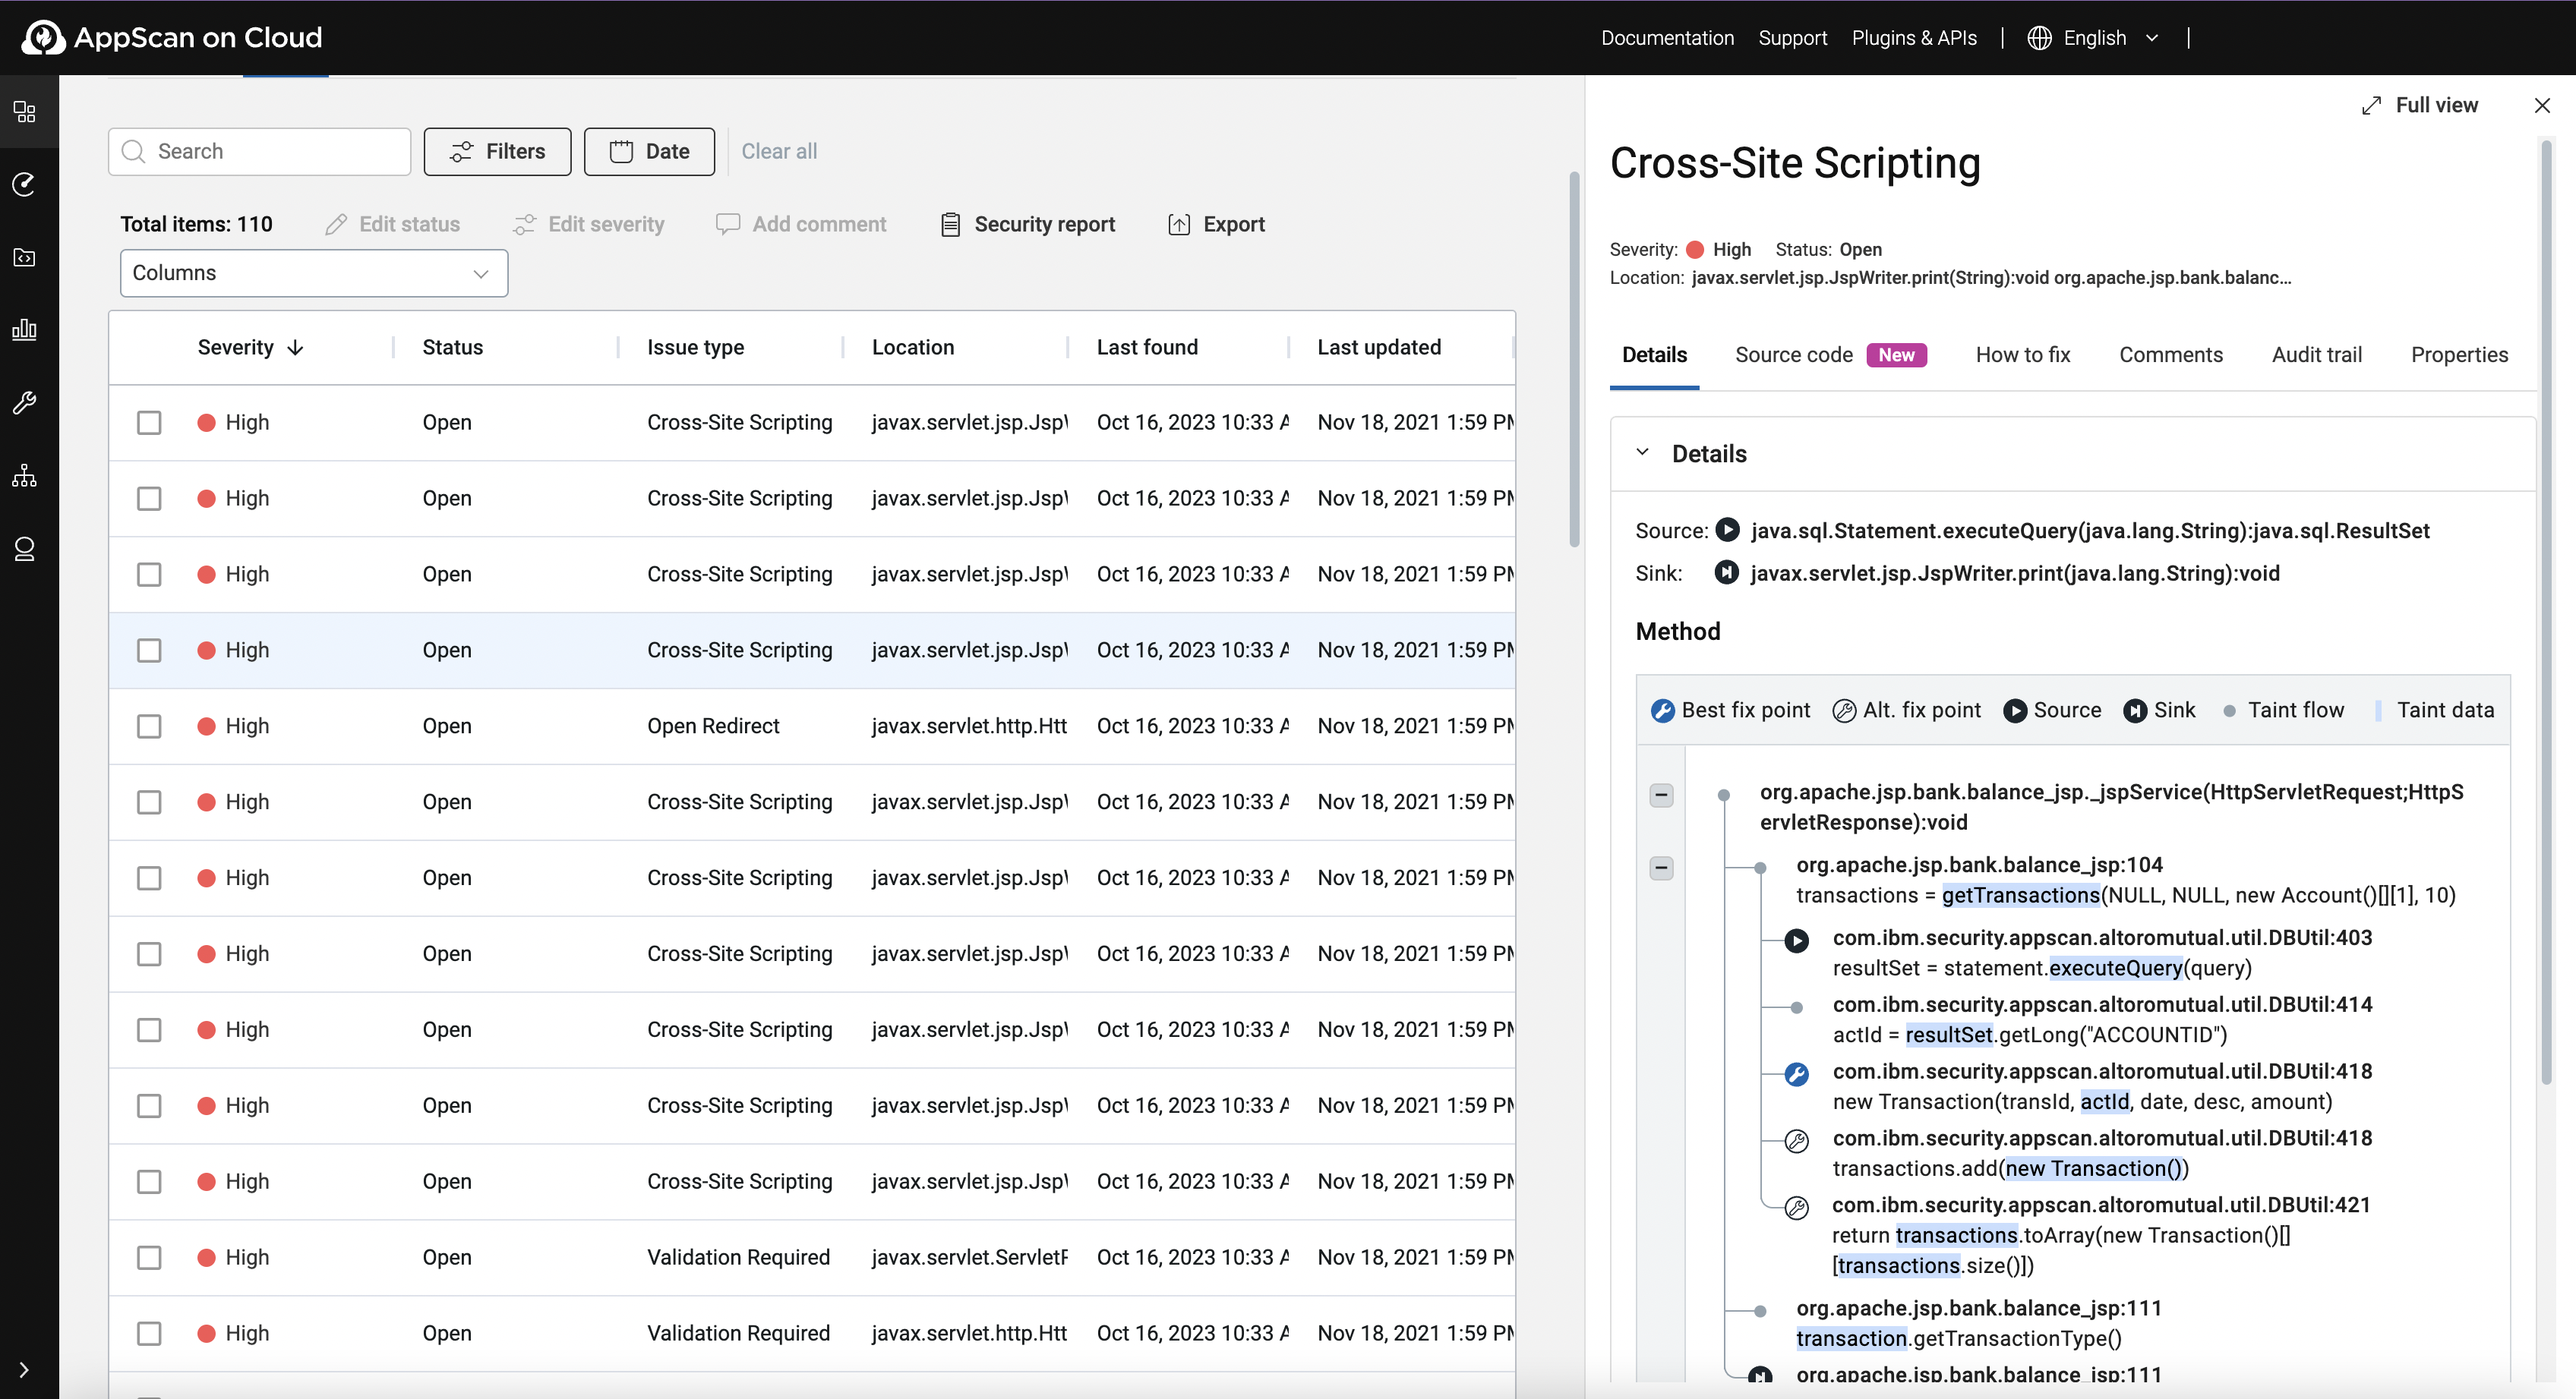
Task: Open the How to fix tab
Action: click(x=2022, y=354)
